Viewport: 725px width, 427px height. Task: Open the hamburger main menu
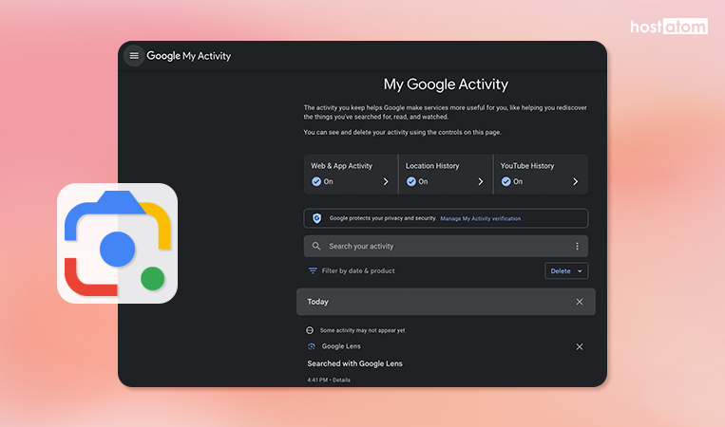point(134,56)
